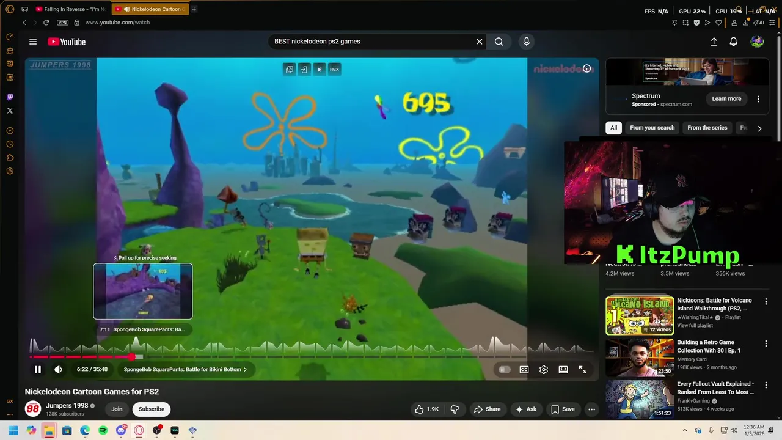
Task: Click the detach-to-sidebar overlay icon
Action: [304, 69]
